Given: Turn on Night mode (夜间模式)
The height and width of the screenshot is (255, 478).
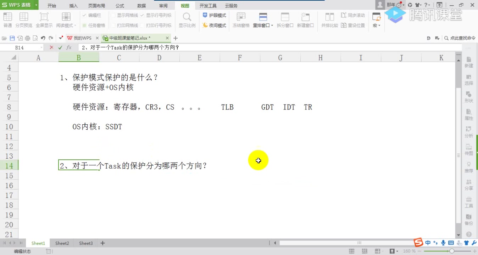Looking at the screenshot, I should (x=215, y=25).
